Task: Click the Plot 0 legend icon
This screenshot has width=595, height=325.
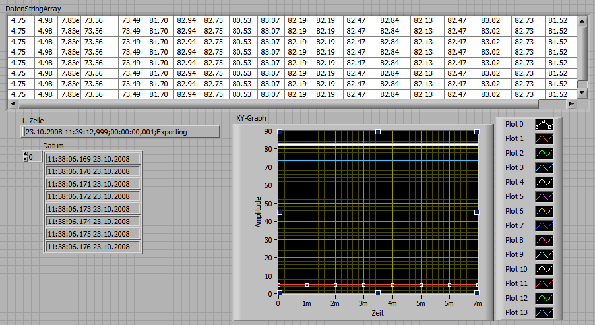Action: click(544, 124)
